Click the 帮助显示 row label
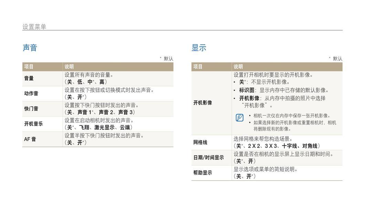Screen dimensions: 365x220 [203, 173]
